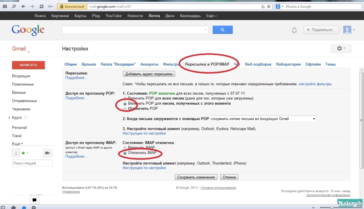
Task: Open the chat status green dot dropdown
Action: click(x=25, y=153)
